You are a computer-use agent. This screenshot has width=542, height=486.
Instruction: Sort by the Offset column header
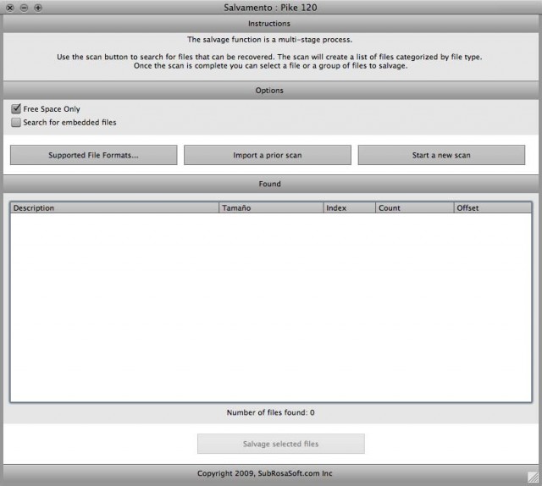tap(493, 207)
